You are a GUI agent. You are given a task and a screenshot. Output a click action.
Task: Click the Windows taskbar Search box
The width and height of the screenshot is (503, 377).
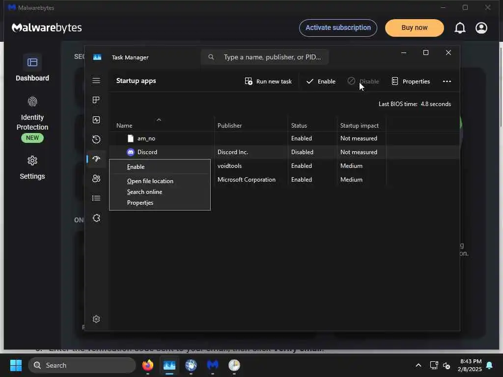point(82,365)
